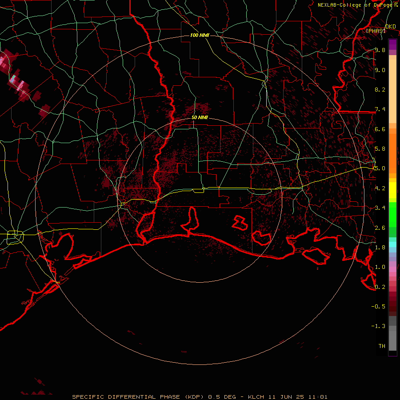Image resolution: width=400 pixels, height=400 pixels.
Task: Click the 5.0 scale value
Action: coord(380,168)
